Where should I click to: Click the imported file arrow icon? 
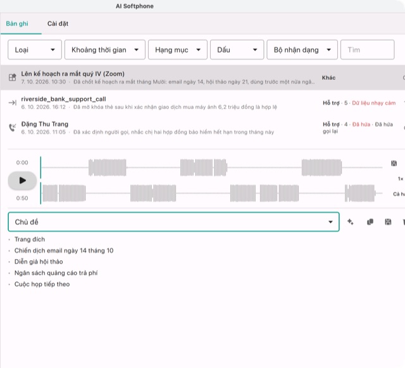(x=13, y=103)
